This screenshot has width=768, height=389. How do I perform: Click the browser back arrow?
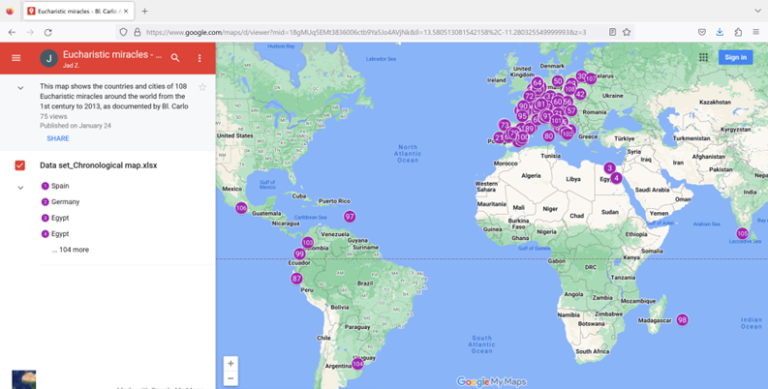(x=13, y=32)
